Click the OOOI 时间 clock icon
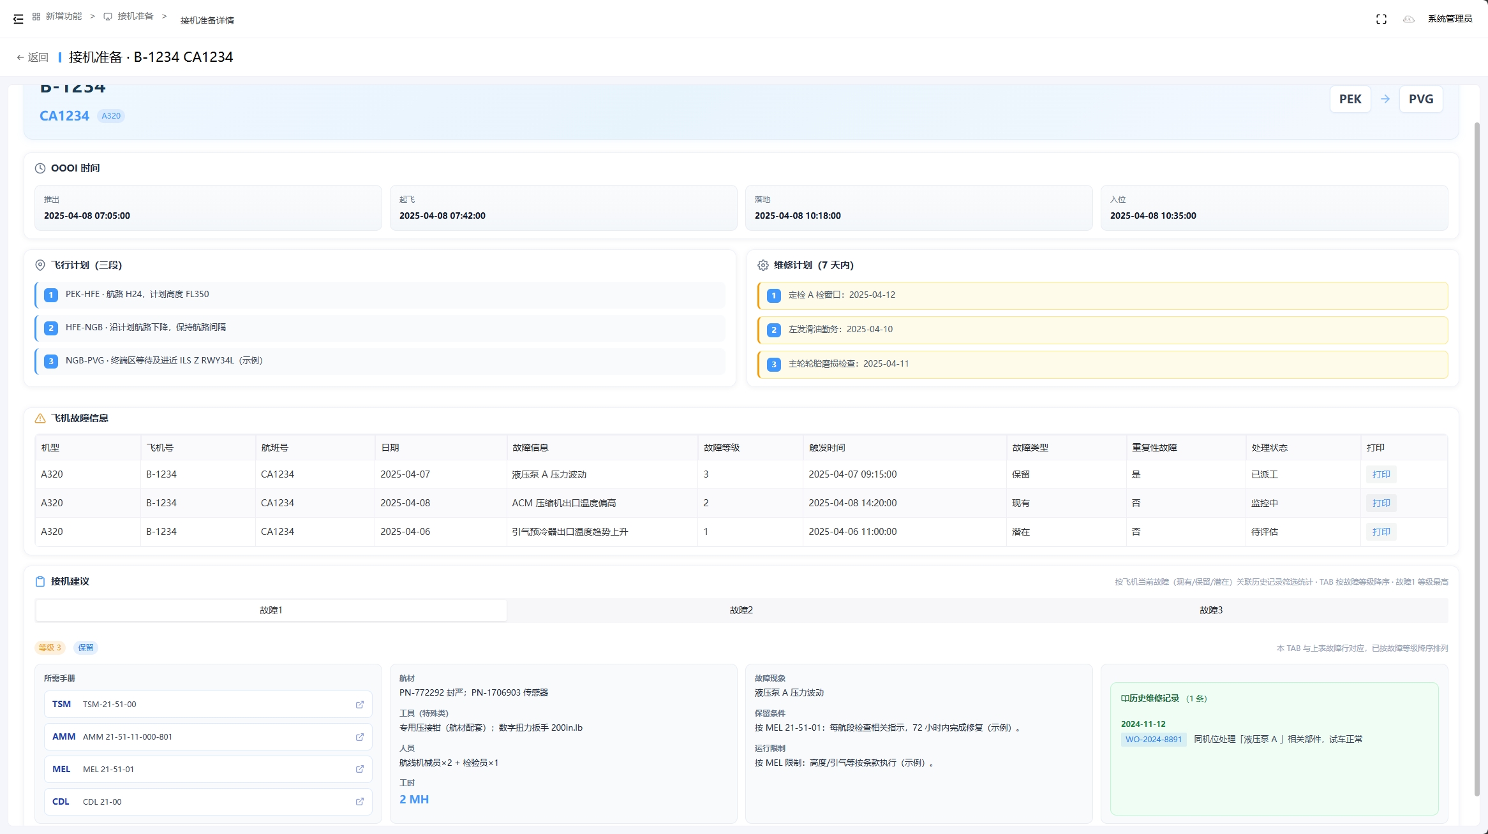This screenshot has height=834, width=1488. point(40,168)
